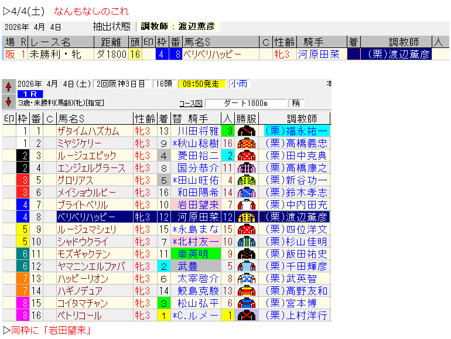Select horse name シャドウクライ

pos(83,242)
